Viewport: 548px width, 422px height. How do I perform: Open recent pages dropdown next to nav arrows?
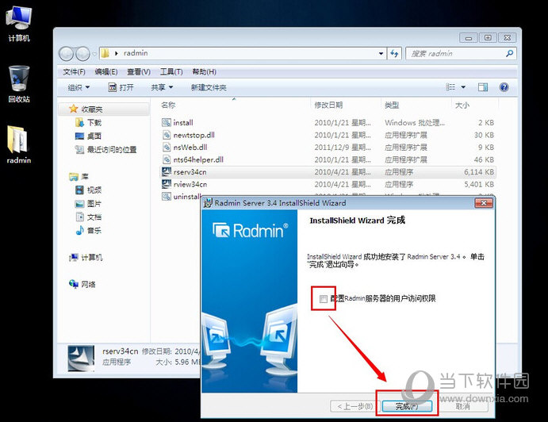(x=94, y=54)
